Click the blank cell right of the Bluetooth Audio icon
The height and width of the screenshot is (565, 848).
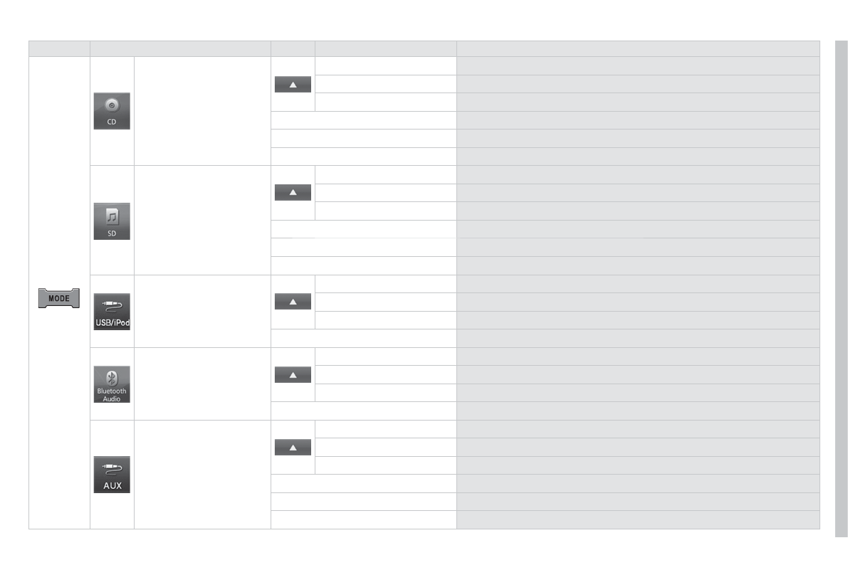[202, 384]
